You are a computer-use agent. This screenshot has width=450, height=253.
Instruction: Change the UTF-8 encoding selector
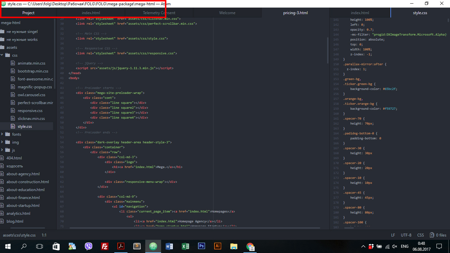coord(406,235)
